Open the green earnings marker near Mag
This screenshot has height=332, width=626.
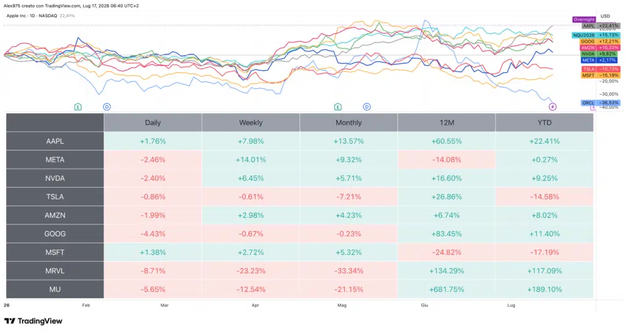(x=337, y=106)
